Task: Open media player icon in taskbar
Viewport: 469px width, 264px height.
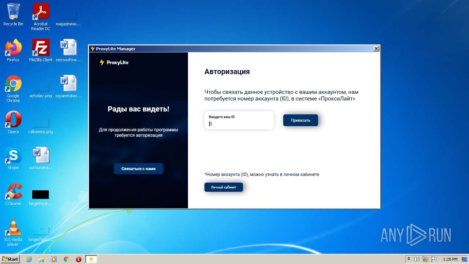Action: [54, 259]
